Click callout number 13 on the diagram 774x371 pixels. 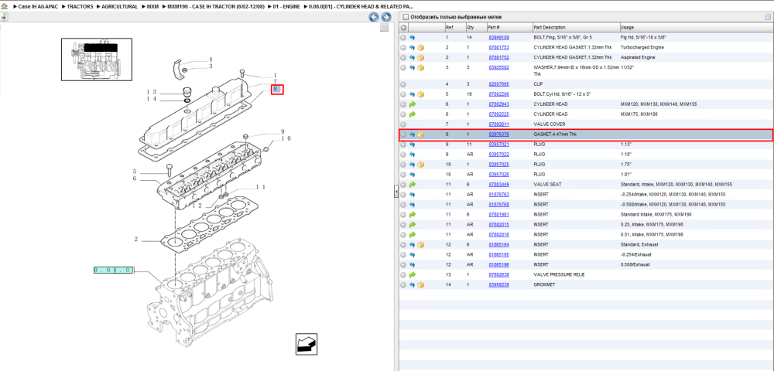tap(151, 92)
